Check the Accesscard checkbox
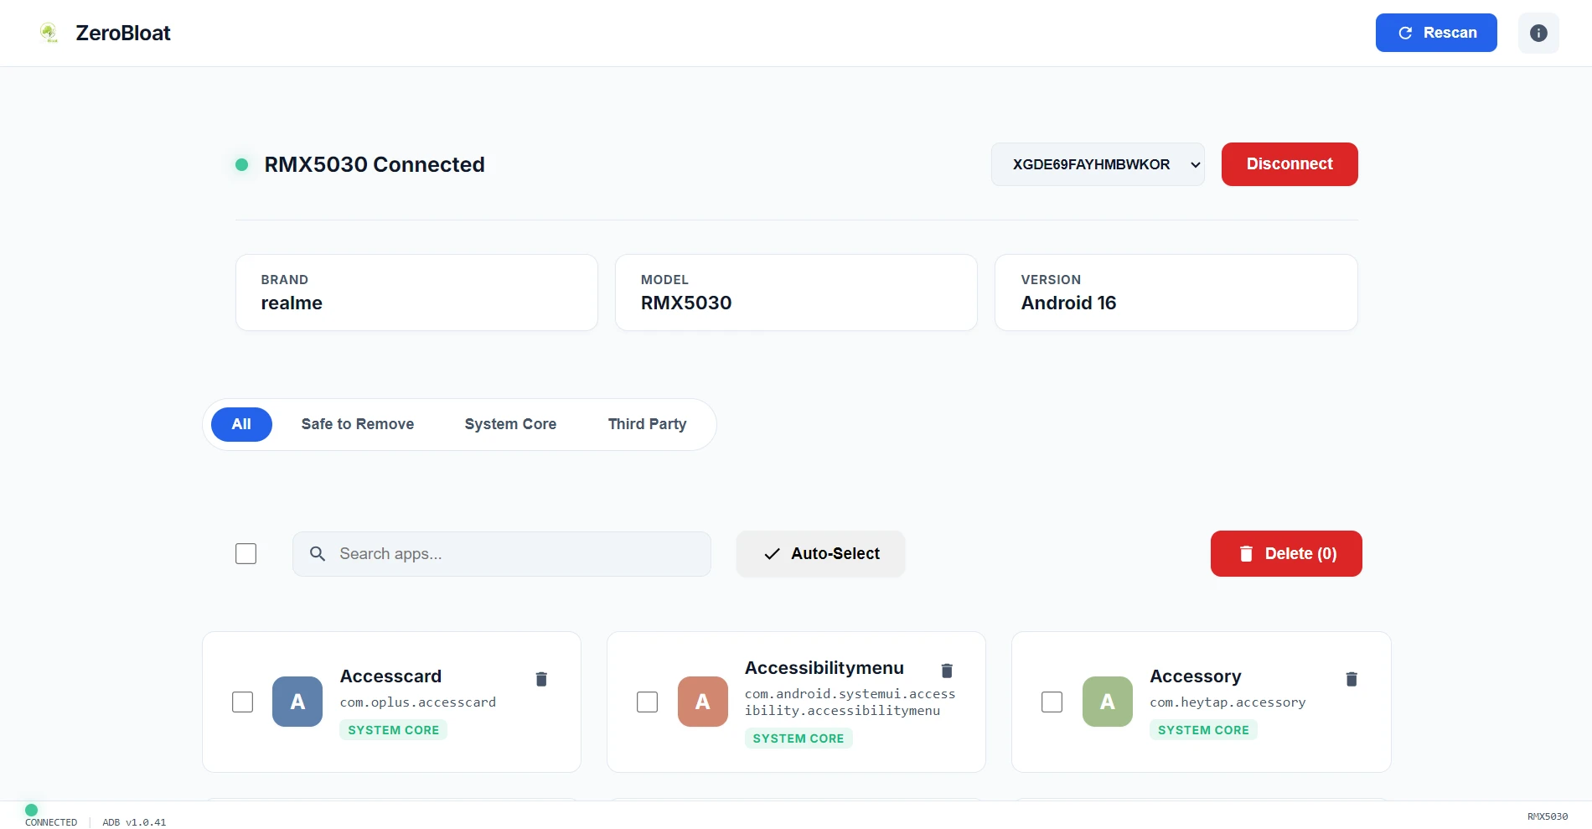 point(242,702)
